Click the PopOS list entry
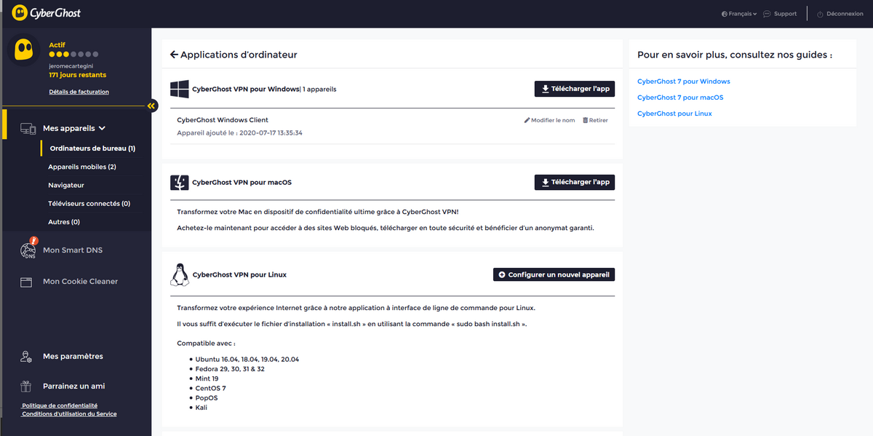Screen dimensions: 873x436 pyautogui.click(x=207, y=397)
